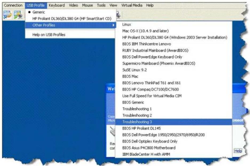The height and width of the screenshot is (166, 250).
Task: Open the Mouse menu
Action: (87, 5)
